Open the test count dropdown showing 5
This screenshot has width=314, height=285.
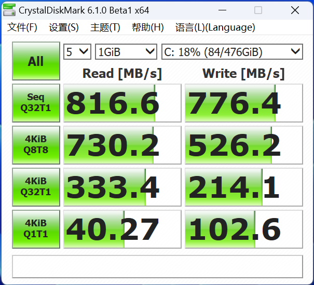[x=77, y=51]
